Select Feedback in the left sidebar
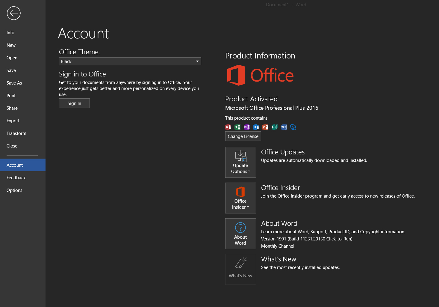Image resolution: width=439 pixels, height=307 pixels. 16,178
